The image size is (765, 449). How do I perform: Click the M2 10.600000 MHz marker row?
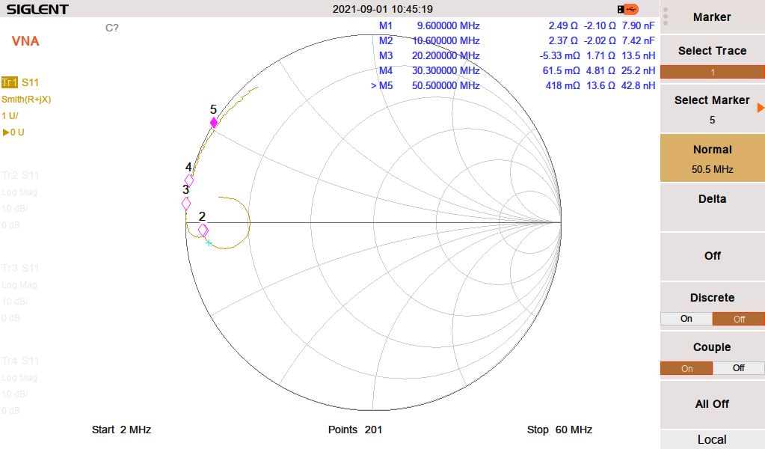click(517, 41)
